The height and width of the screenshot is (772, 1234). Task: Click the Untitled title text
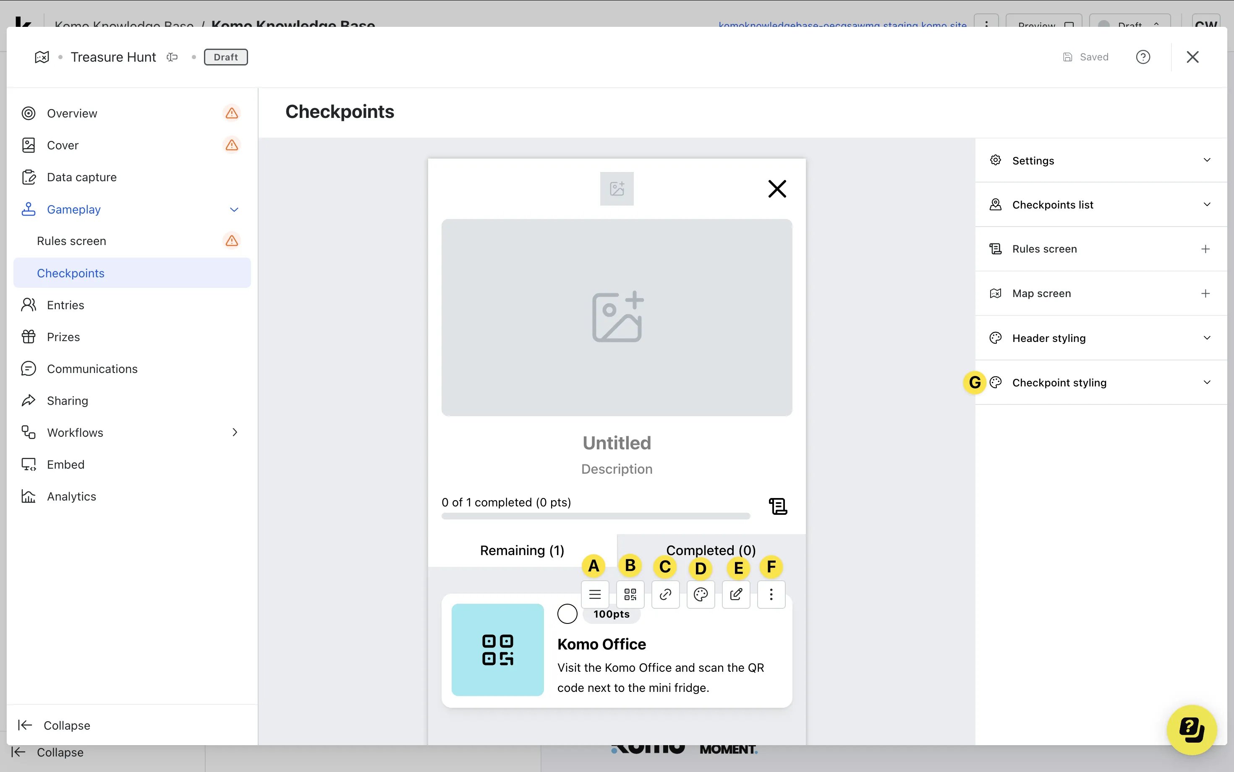(617, 443)
